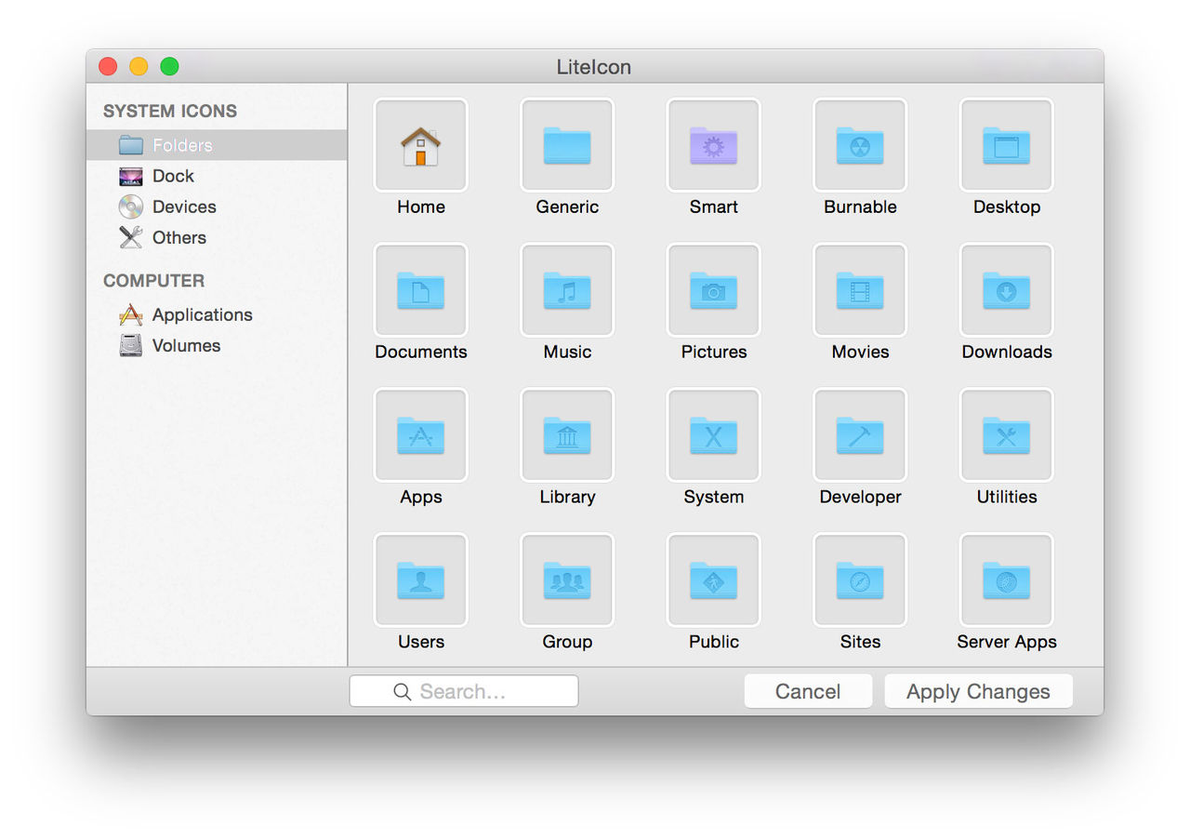Click the magnifying glass in the search field
The width and height of the screenshot is (1190, 839).
[403, 692]
